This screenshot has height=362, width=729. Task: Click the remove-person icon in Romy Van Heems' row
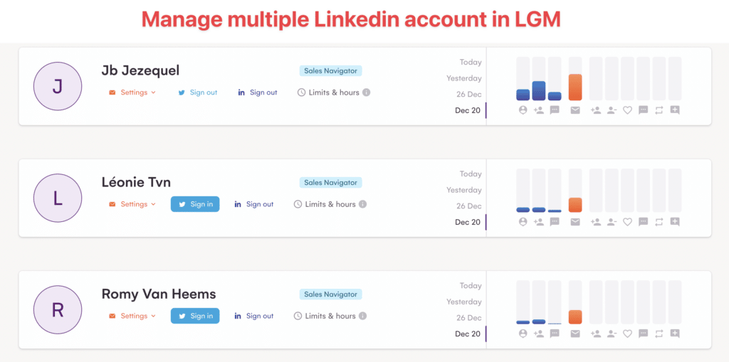[612, 333]
